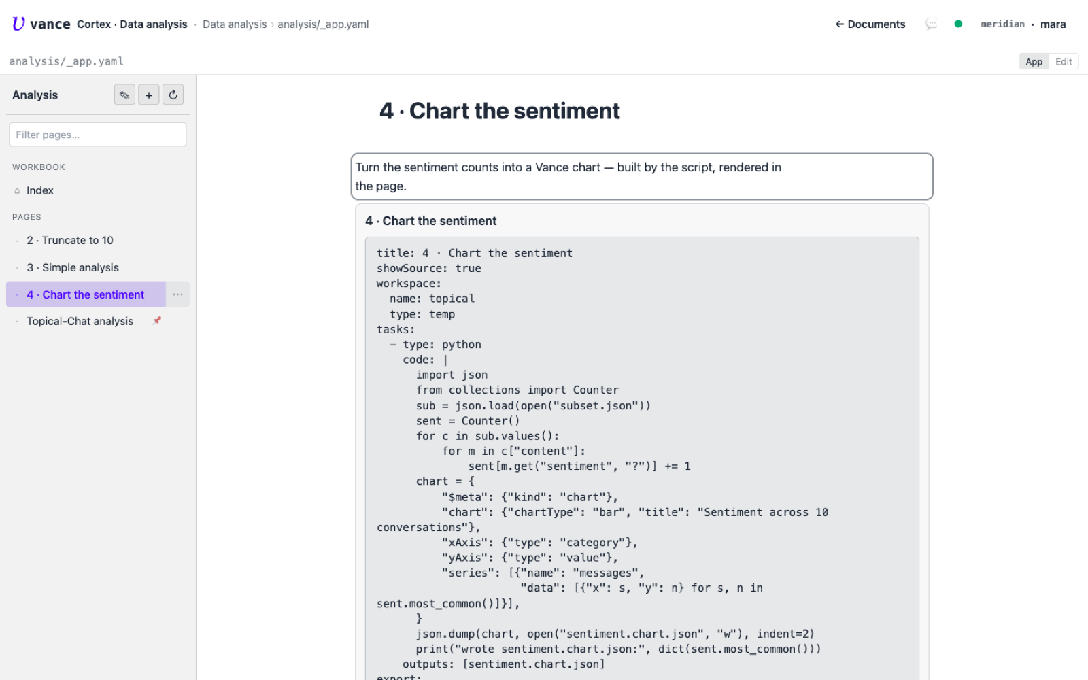Refresh the Analysis page list
1088x680 pixels.
(x=173, y=95)
